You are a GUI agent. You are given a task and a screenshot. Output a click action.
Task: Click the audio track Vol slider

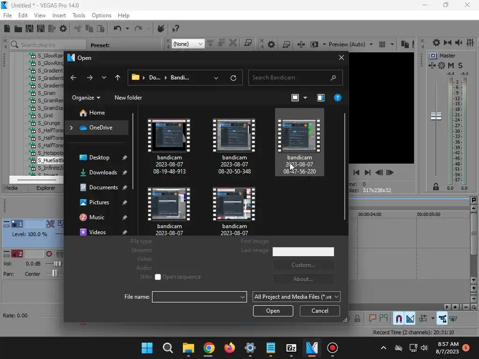58,264
